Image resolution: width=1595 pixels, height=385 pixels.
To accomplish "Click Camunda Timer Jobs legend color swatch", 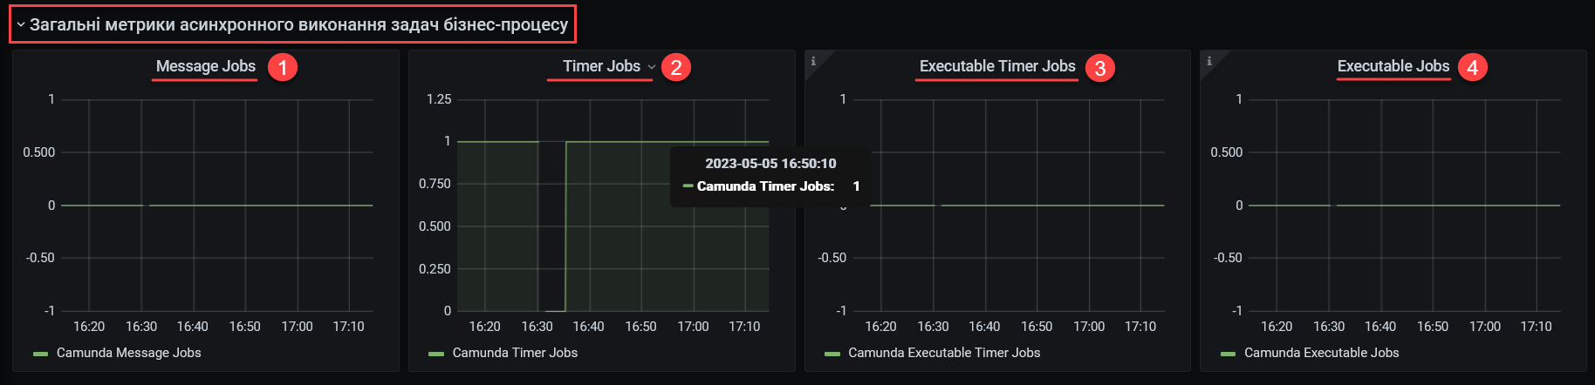I will point(436,354).
